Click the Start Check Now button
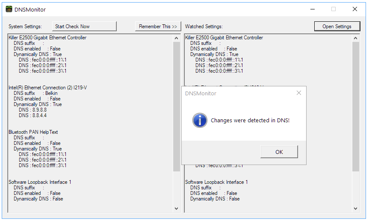 [84, 27]
